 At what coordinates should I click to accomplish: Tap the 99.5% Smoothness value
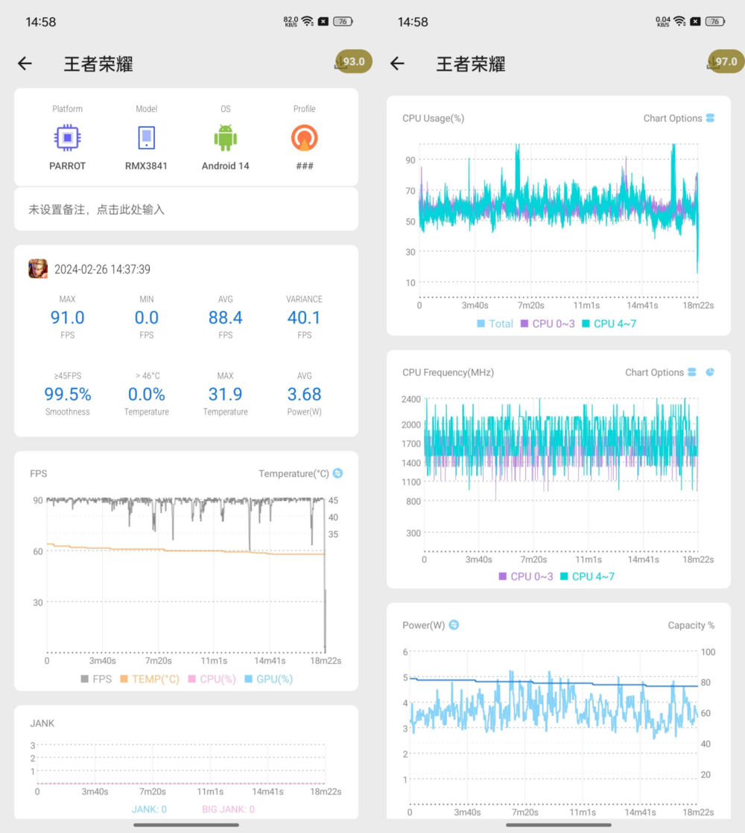click(67, 395)
